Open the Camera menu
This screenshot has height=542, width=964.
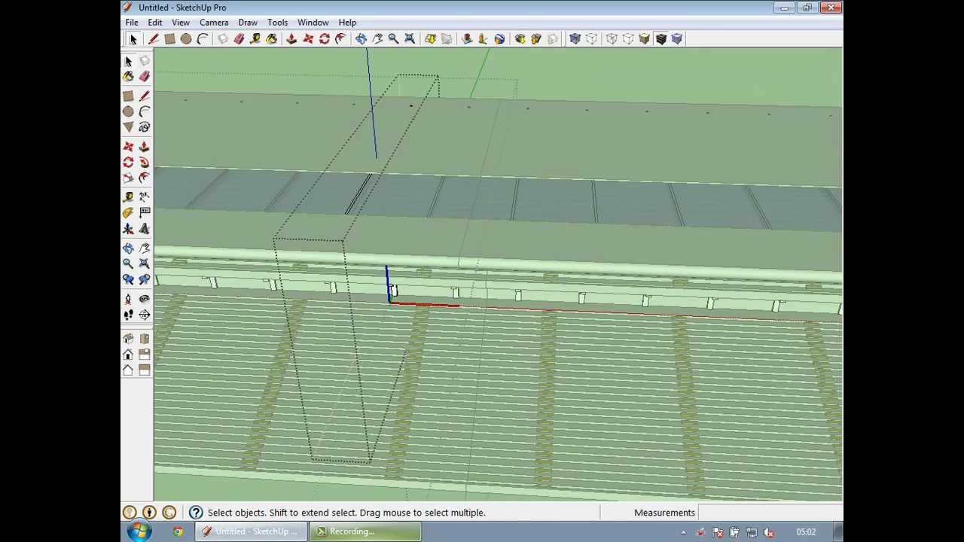click(214, 23)
